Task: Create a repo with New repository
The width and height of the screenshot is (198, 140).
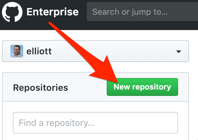Action: point(142,87)
